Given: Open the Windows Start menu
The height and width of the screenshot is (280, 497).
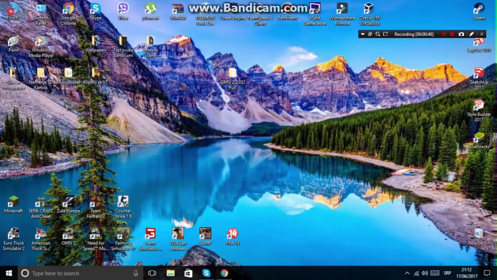Looking at the screenshot, I should click(9, 273).
